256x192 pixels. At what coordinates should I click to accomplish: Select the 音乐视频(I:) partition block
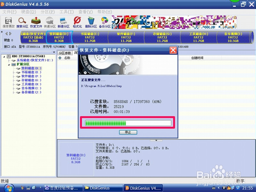[x=233, y=37]
